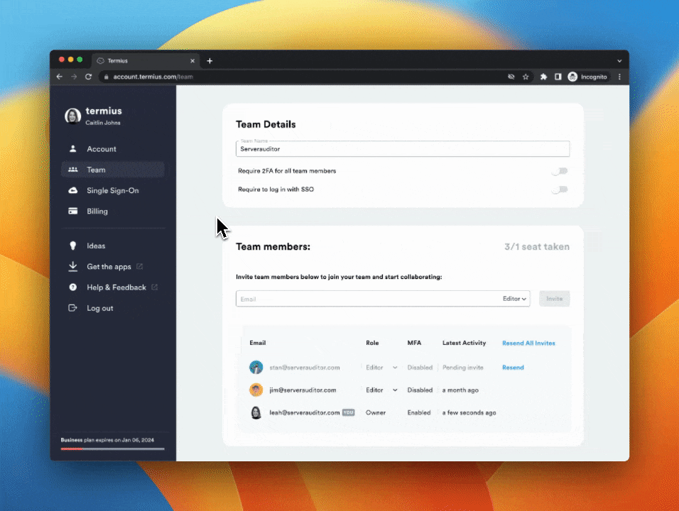Screen dimensions: 679x511
Task: Click the browser back arrow
Action: [x=60, y=77]
